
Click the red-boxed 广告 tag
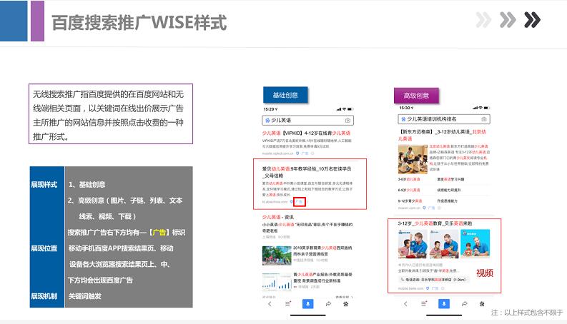[300, 202]
